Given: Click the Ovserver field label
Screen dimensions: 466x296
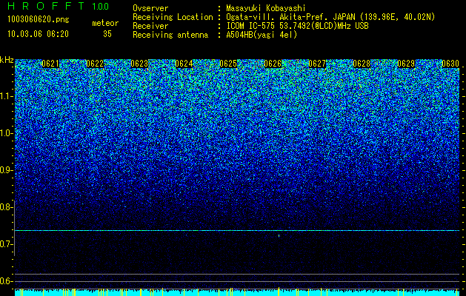Looking at the screenshot, I should point(150,8).
